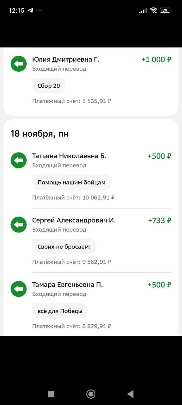182x405 pixels.
Task: Tap the battery indicator icon
Action: pyautogui.click(x=165, y=10)
